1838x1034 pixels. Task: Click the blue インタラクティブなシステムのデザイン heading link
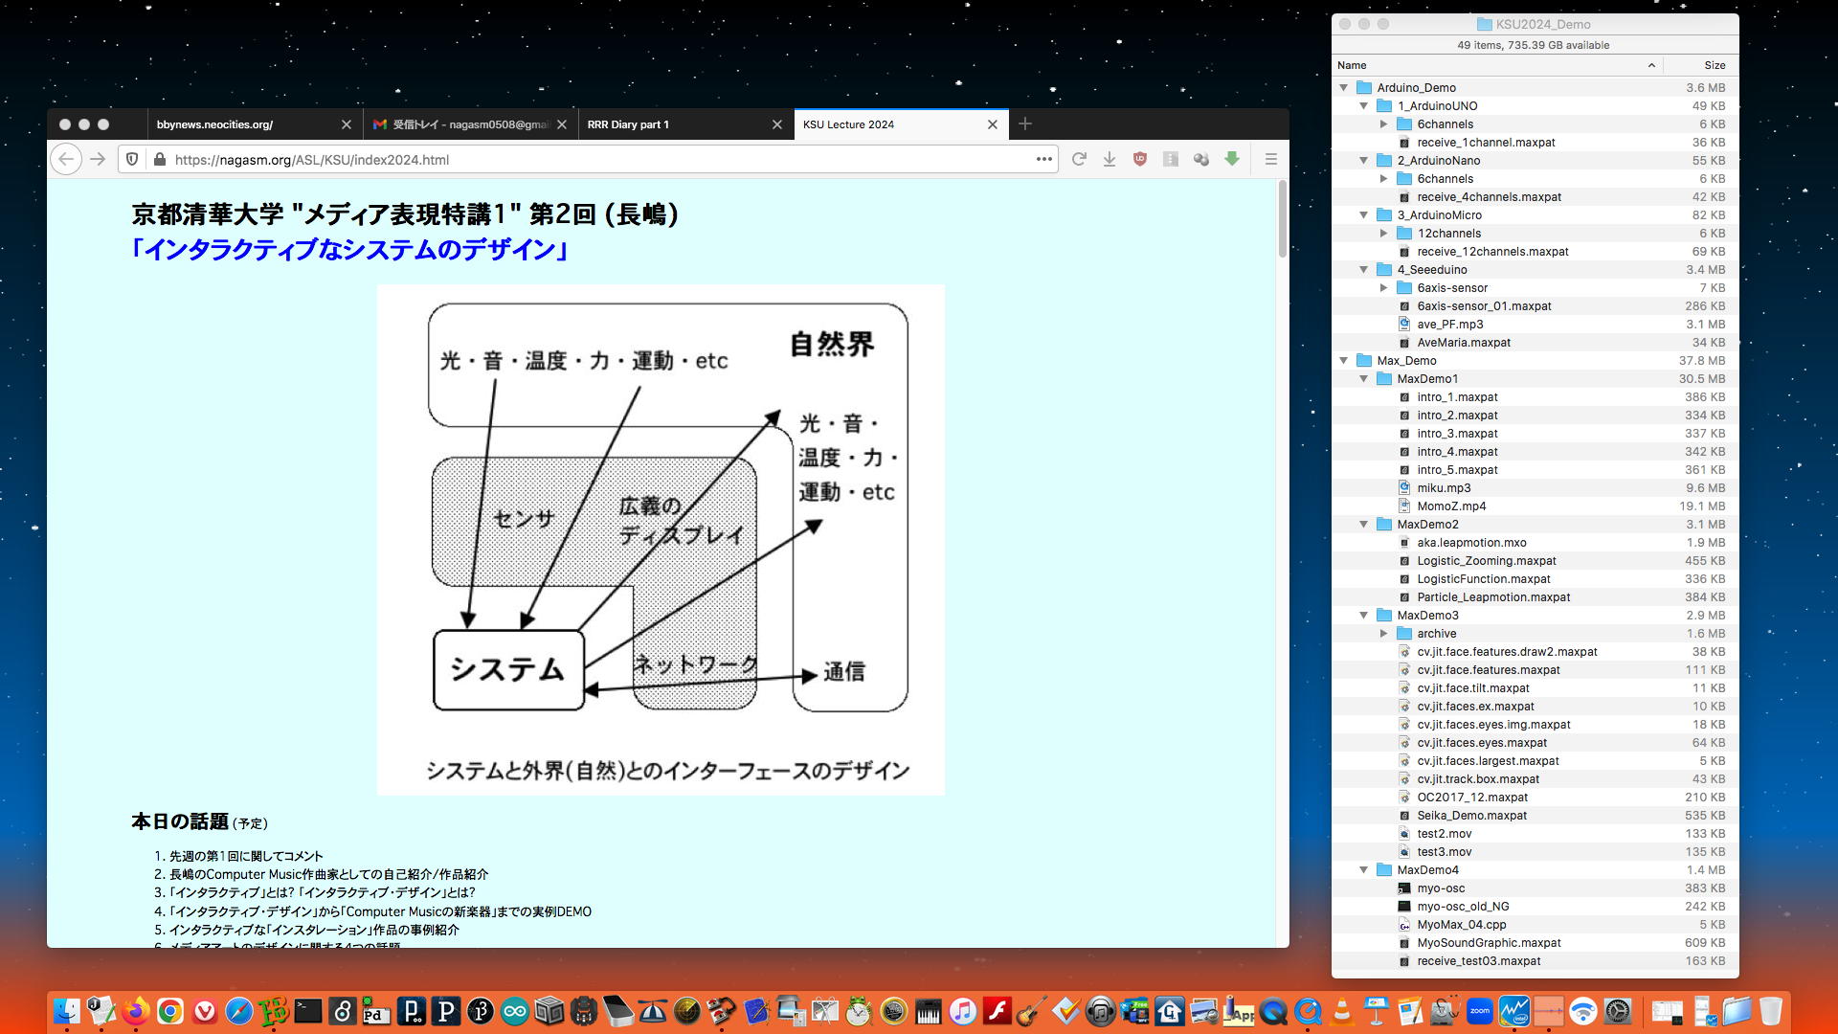pos(349,250)
